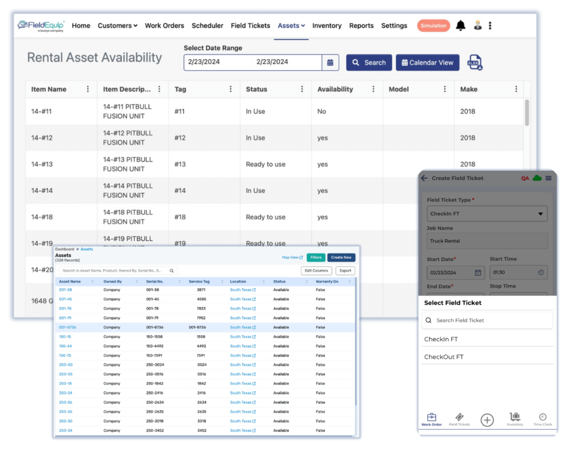
Task: Open Field Tickets in the mobile bottom bar
Action: [459, 420]
